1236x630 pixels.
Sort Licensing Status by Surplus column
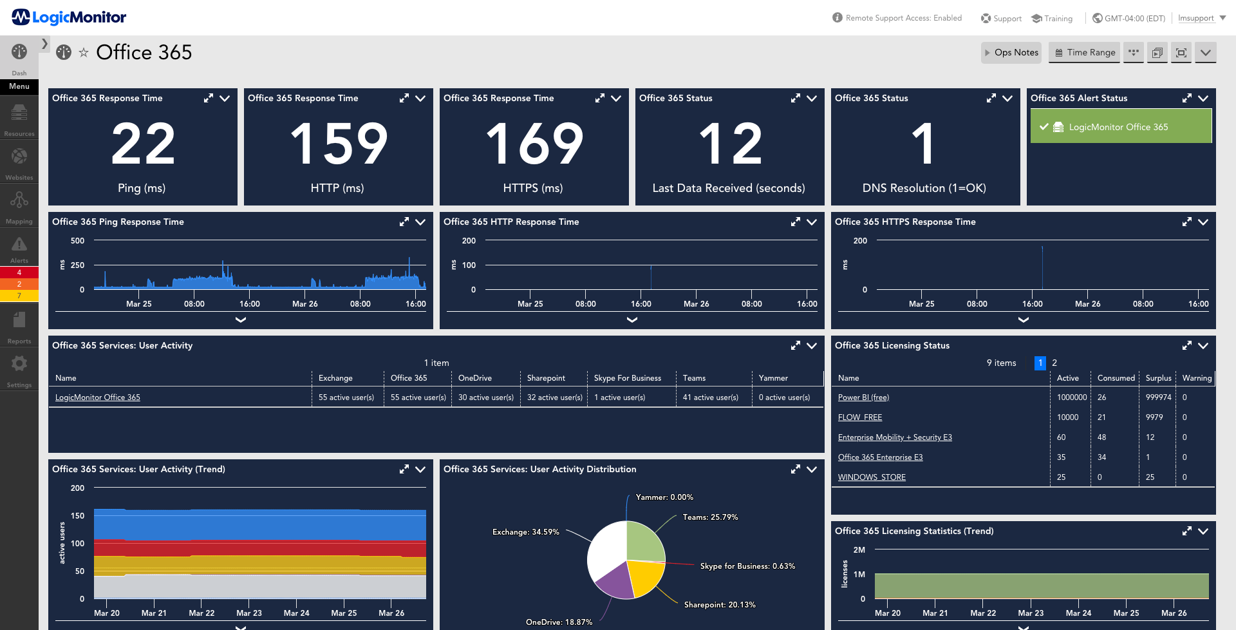1159,378
